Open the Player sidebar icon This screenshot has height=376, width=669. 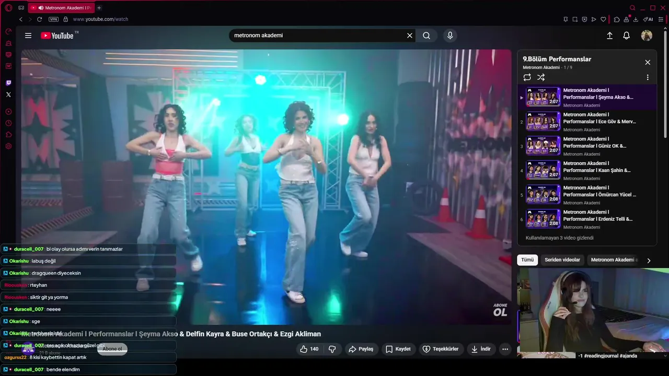[8, 112]
